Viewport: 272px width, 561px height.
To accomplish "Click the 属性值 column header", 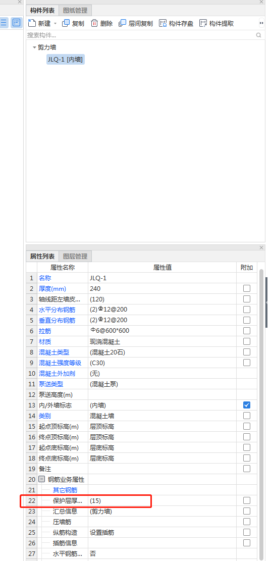I will (x=162, y=267).
